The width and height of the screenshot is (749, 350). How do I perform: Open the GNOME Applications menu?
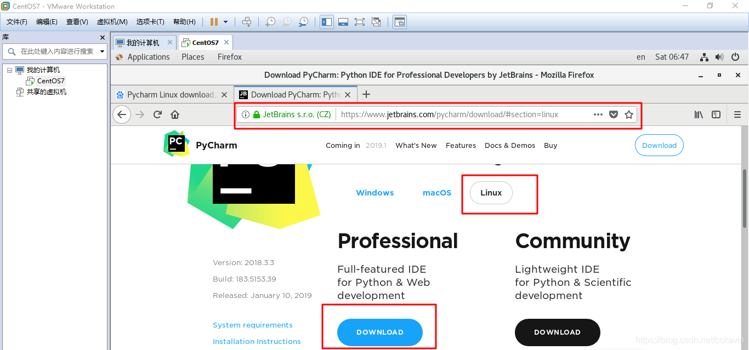click(x=149, y=57)
